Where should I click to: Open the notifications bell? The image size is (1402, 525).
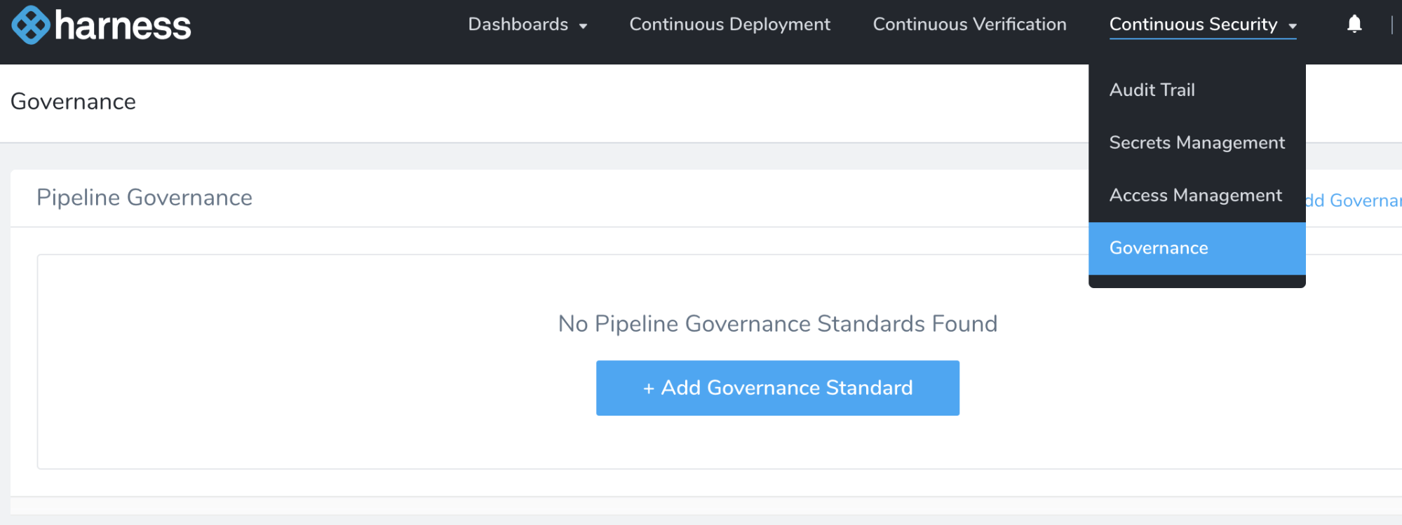coord(1354,24)
